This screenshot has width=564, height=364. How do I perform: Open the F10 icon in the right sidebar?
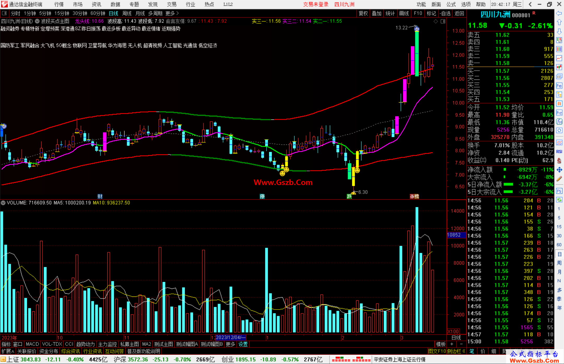[559, 86]
